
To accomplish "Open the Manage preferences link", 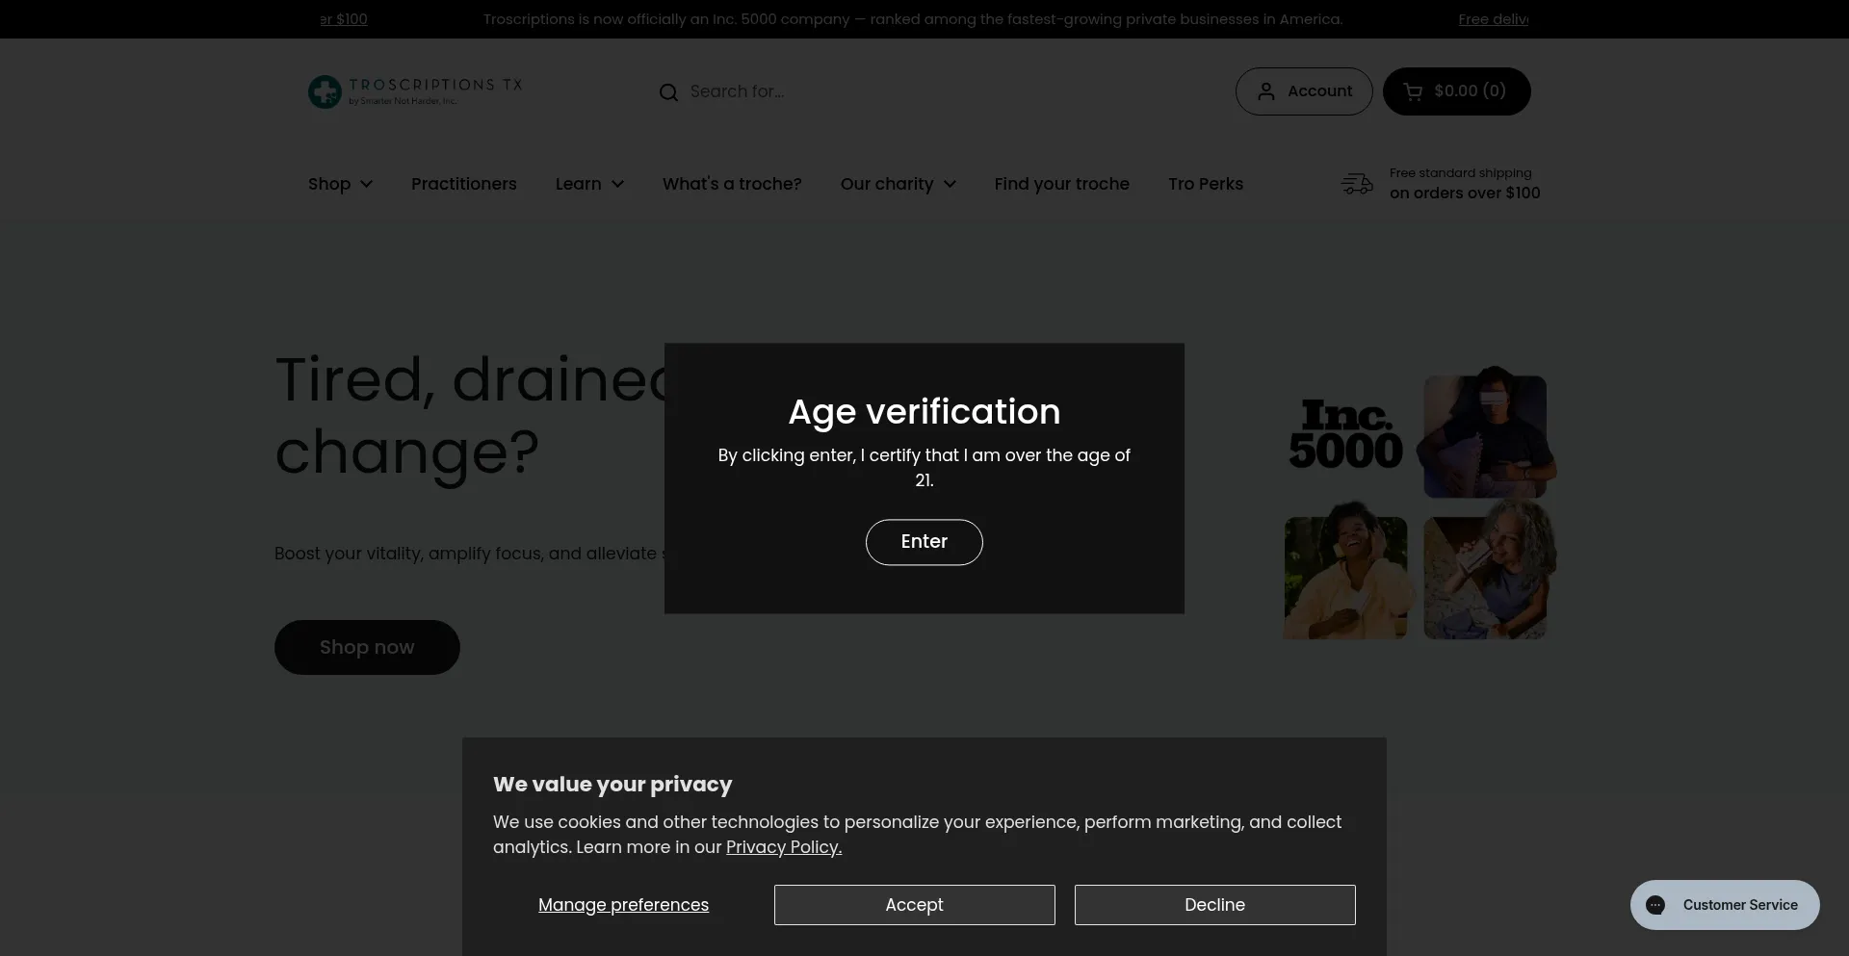I will (623, 905).
